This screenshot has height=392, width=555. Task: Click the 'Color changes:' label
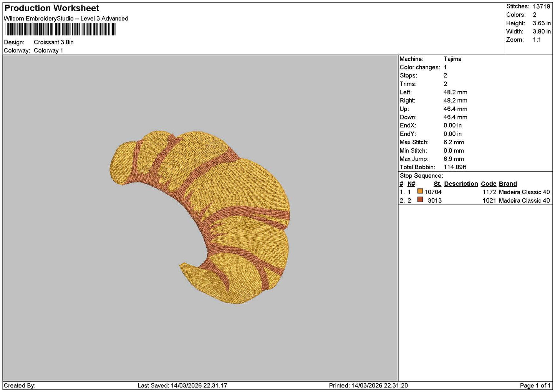[420, 67]
